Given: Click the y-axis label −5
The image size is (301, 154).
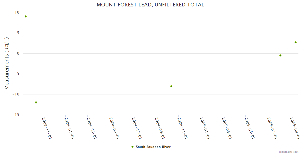Looking at the screenshot, I should pos(17,74).
